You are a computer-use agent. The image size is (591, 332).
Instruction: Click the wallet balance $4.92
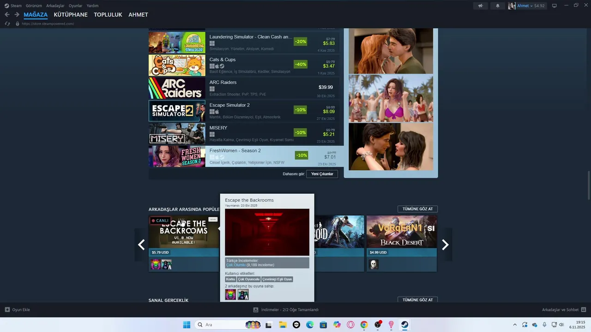pos(539,6)
